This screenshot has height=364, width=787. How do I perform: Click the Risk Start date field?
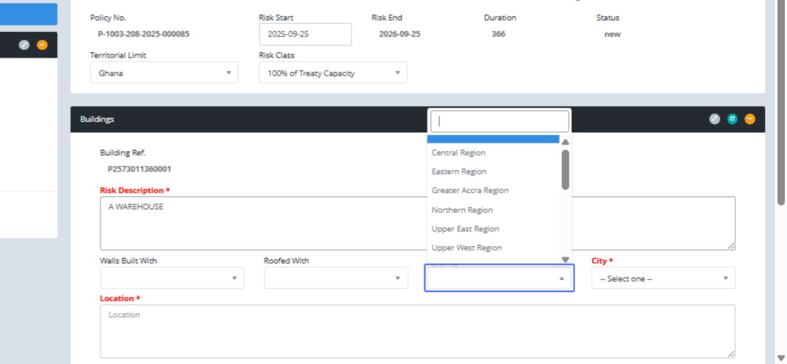pos(305,35)
